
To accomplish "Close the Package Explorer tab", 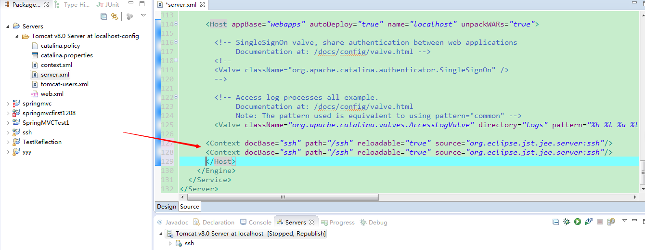I will [46, 5].
